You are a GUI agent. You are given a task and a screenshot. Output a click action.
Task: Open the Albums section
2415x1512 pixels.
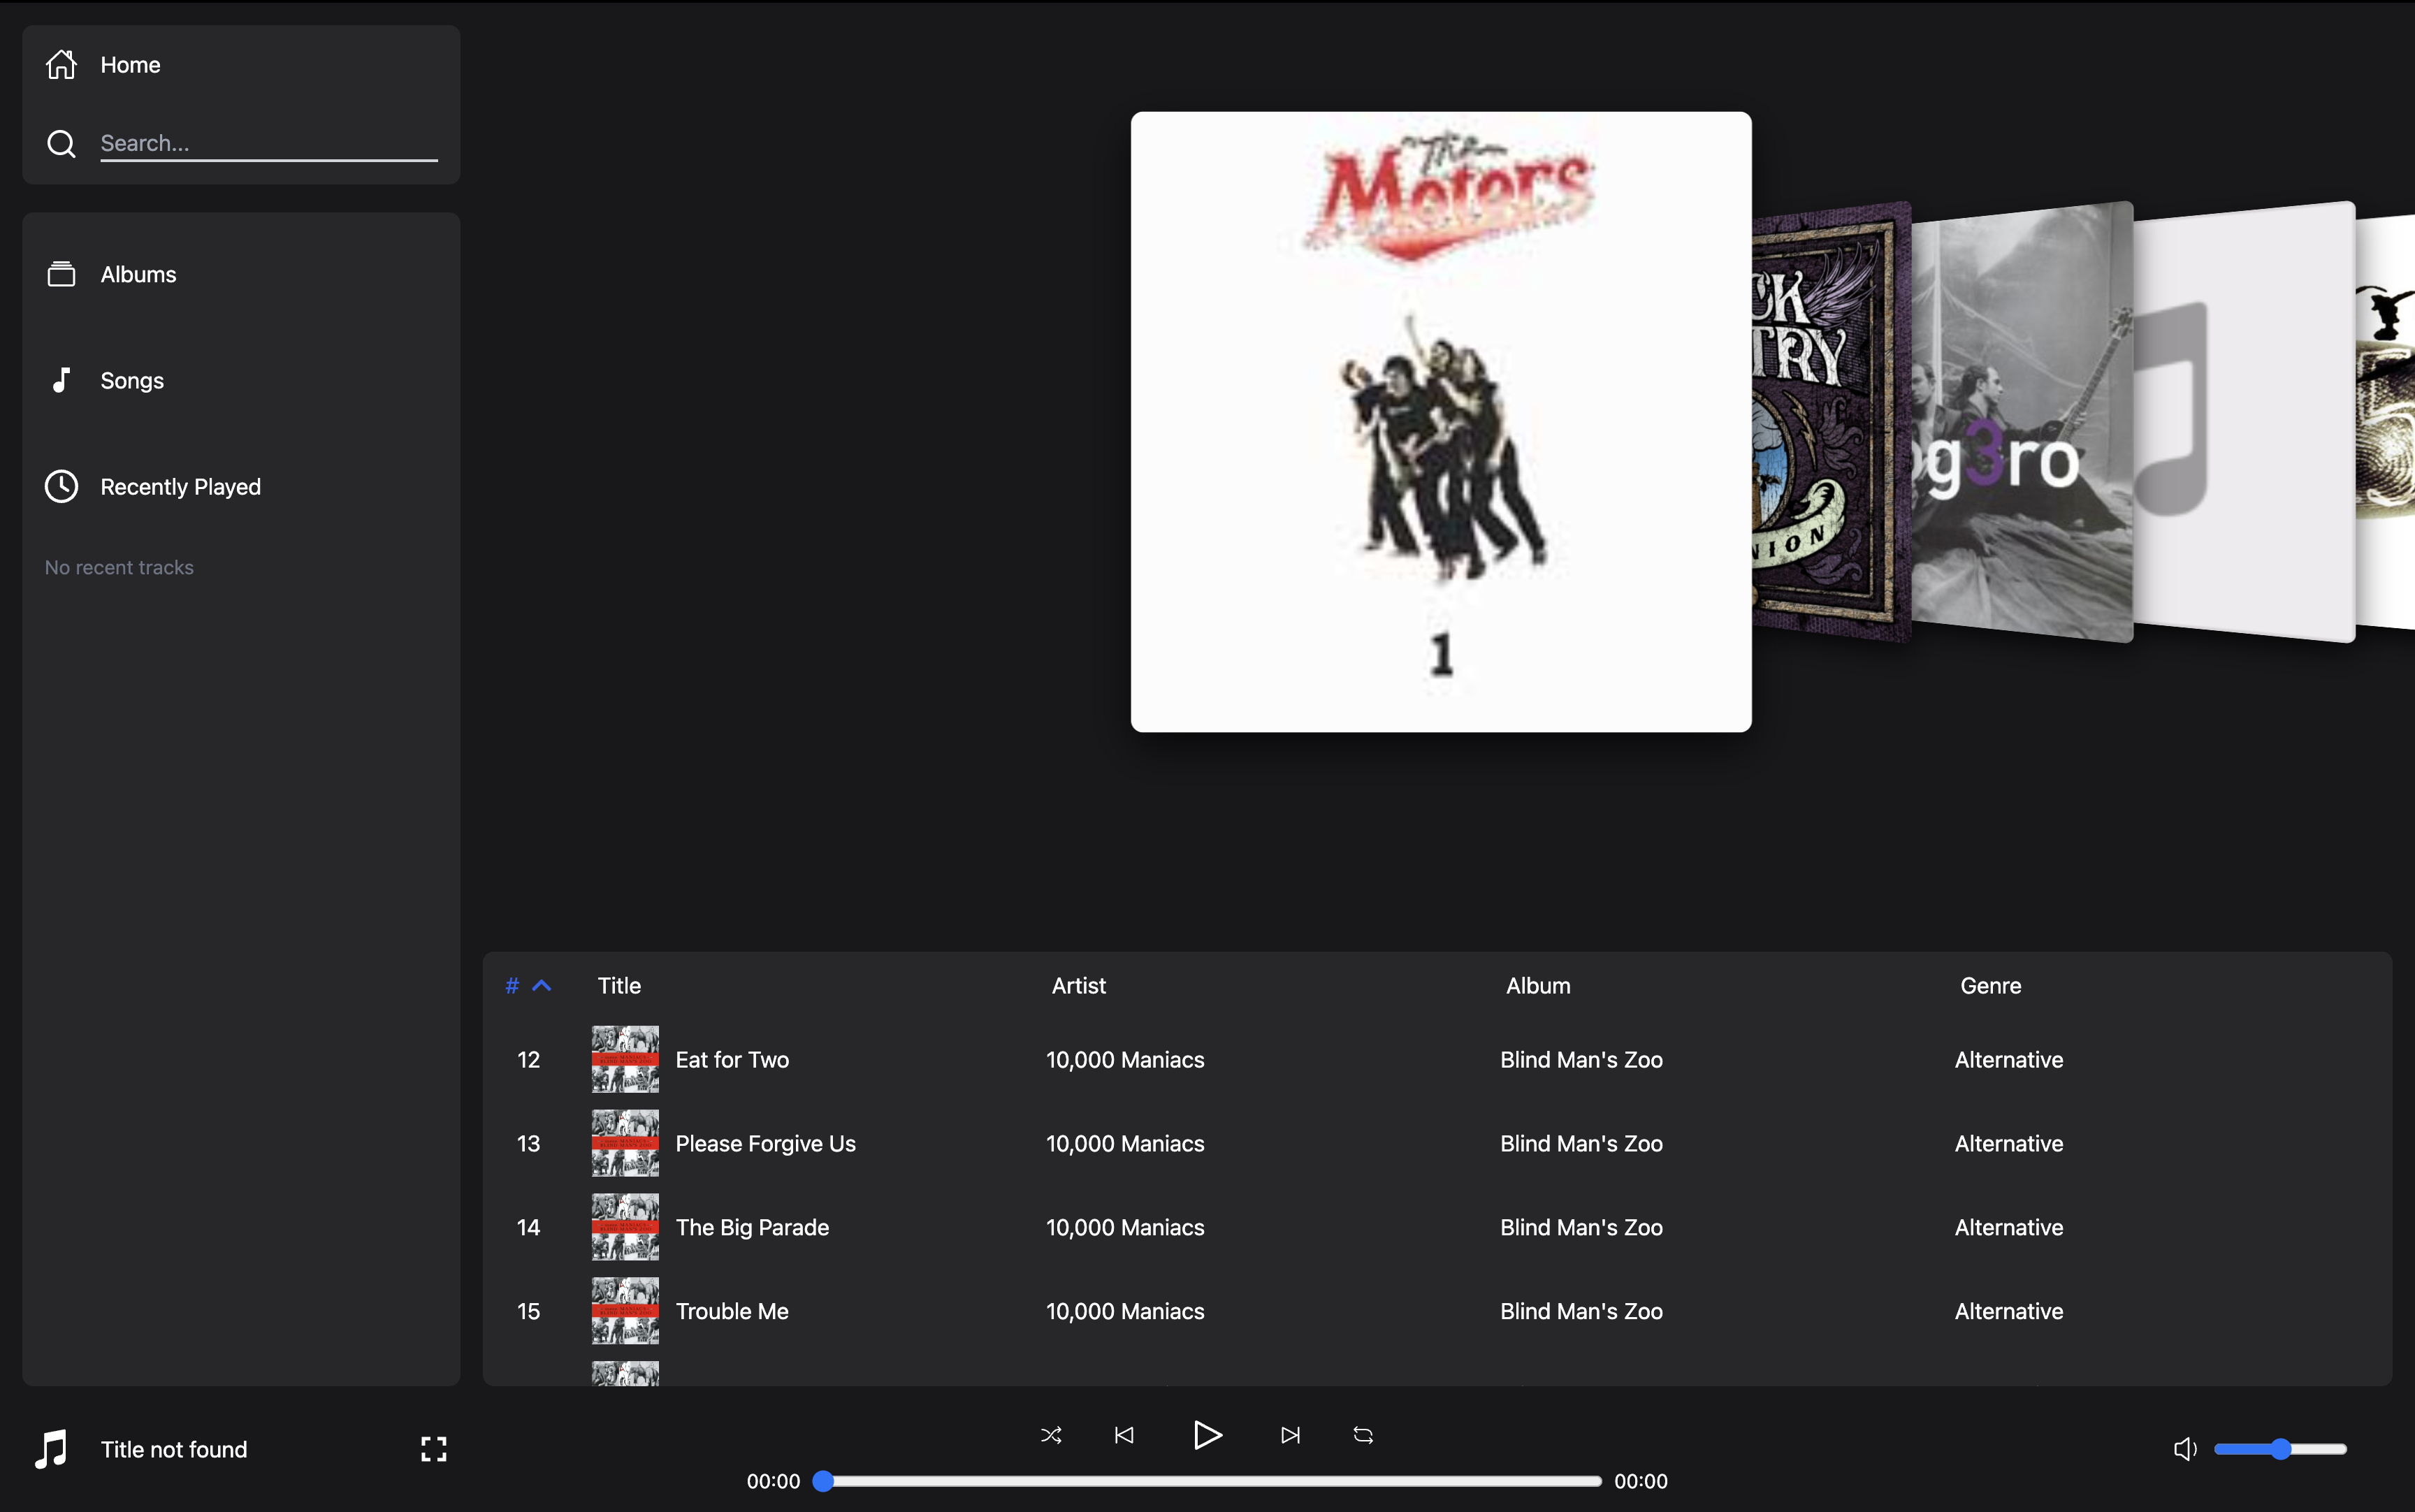(138, 274)
